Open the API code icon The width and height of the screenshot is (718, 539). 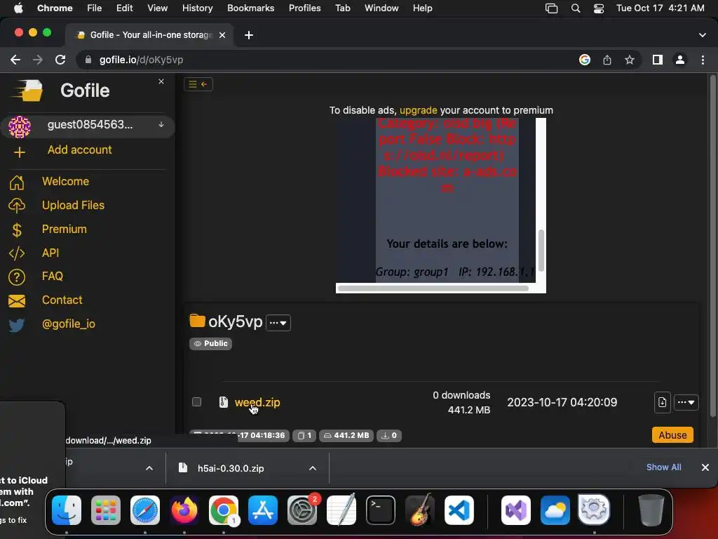pos(17,253)
